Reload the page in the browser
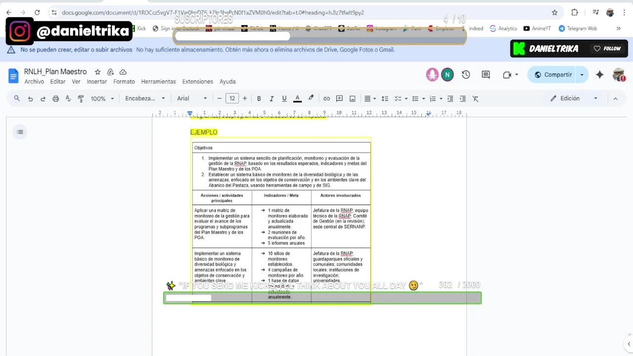633x356 pixels. (37, 12)
